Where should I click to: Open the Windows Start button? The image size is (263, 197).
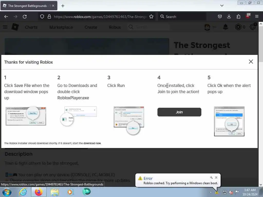(x=7, y=192)
